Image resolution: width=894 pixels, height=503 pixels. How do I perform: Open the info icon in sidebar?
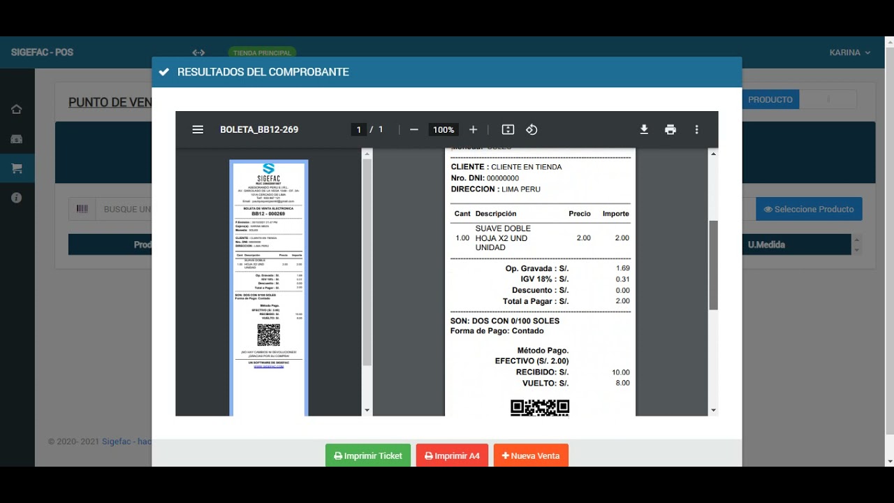tap(17, 198)
